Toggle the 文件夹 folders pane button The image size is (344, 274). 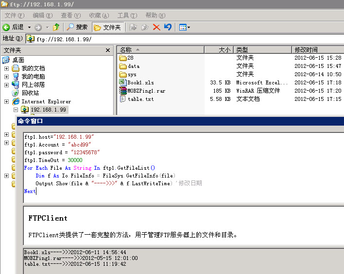coord(107,27)
